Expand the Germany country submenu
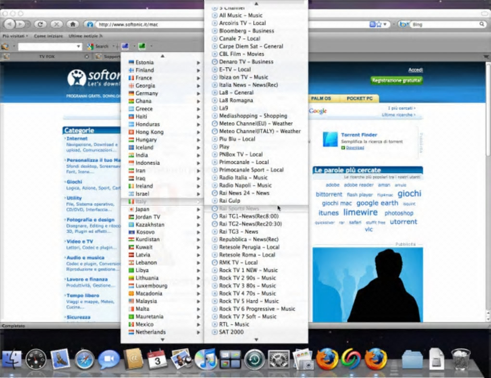Viewport: 491px width, 378px height. pos(162,93)
